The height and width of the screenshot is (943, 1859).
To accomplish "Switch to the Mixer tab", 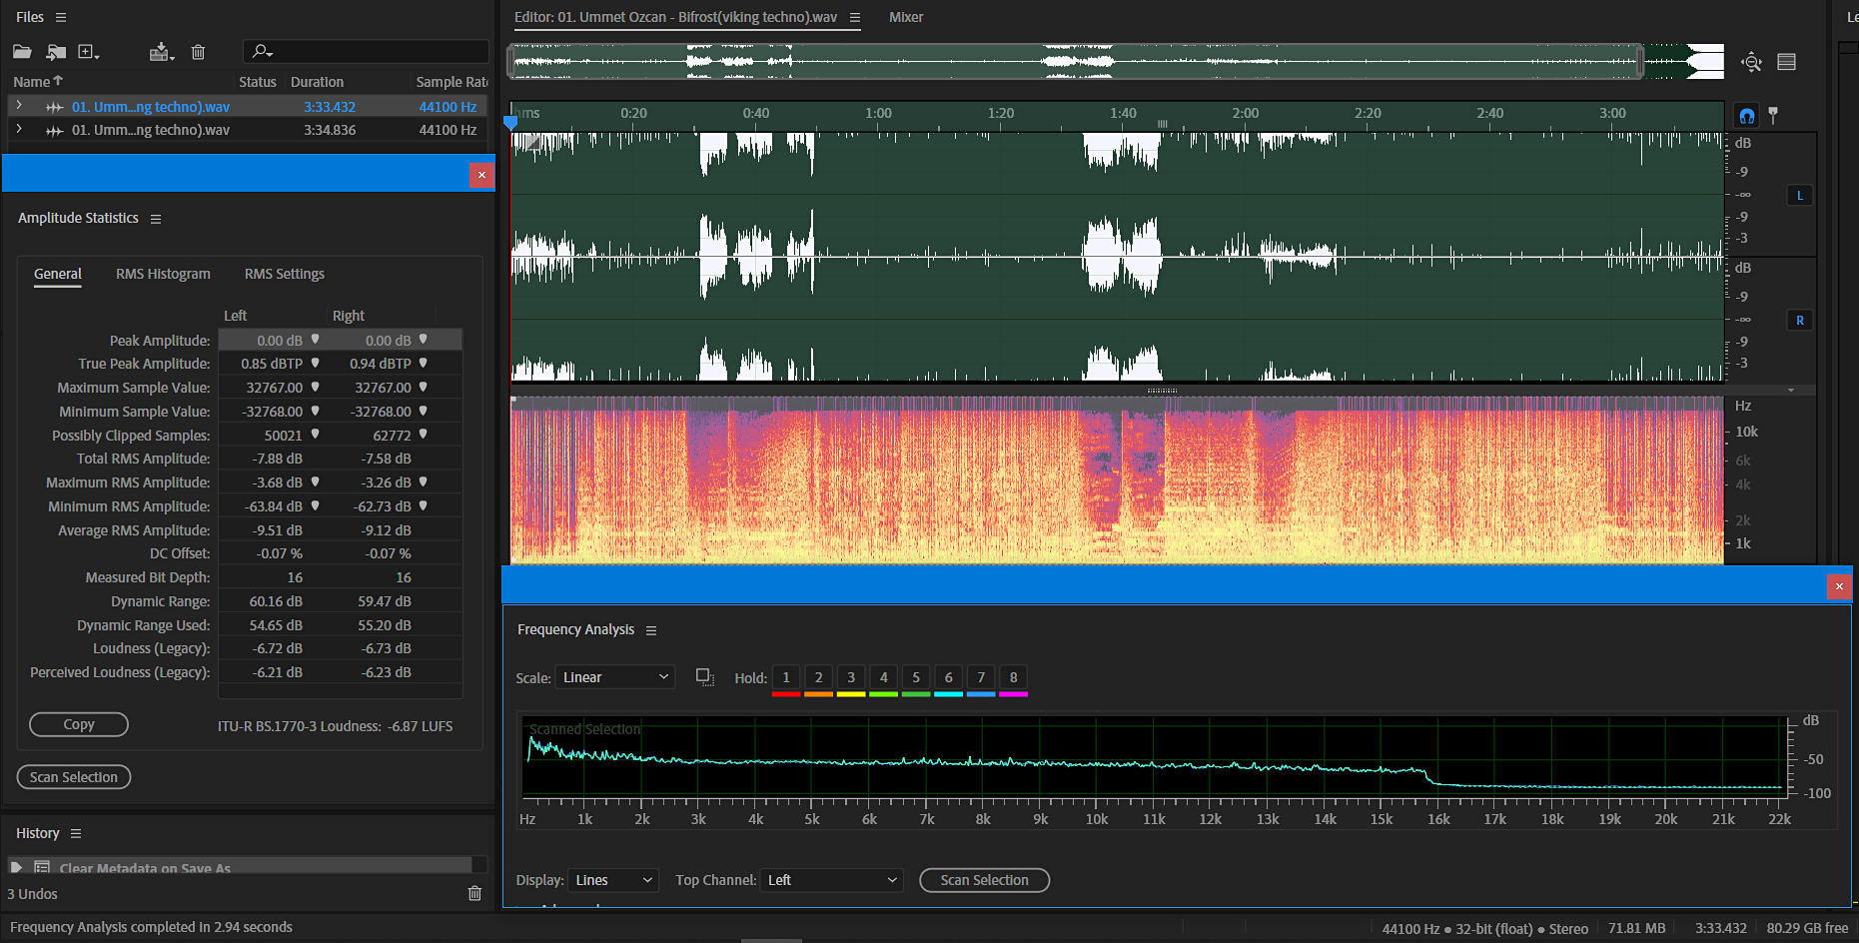I will [906, 17].
